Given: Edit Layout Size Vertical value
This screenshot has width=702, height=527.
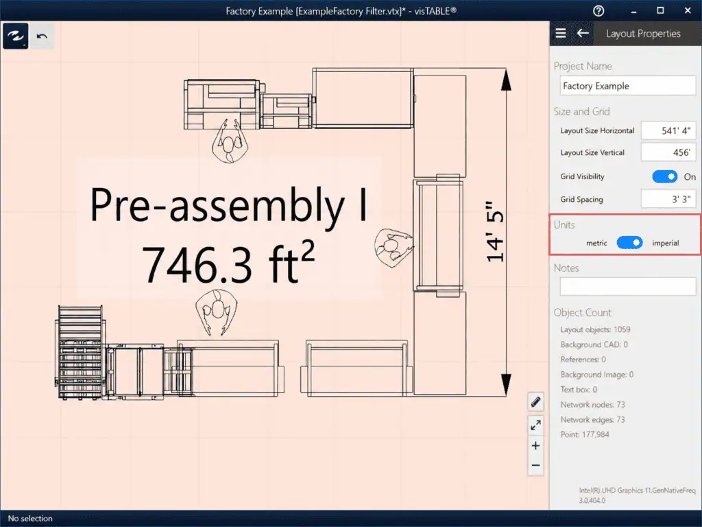Looking at the screenshot, I should (668, 152).
